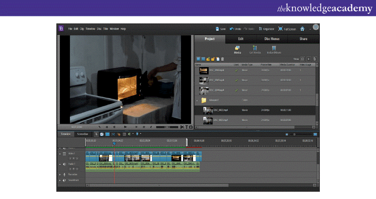Image resolution: width=376 pixels, height=199 pixels.
Task: Open the Timeline menu
Action: 90,29
